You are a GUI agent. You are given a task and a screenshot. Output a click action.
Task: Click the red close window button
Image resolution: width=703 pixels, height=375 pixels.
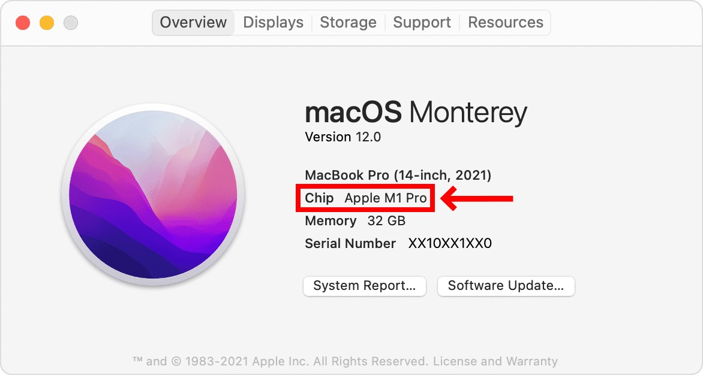point(23,22)
